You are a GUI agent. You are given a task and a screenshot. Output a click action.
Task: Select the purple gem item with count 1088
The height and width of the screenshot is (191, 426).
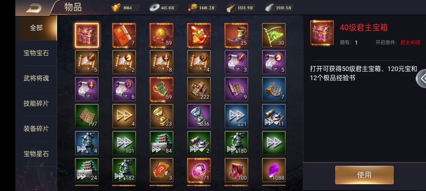click(x=274, y=170)
